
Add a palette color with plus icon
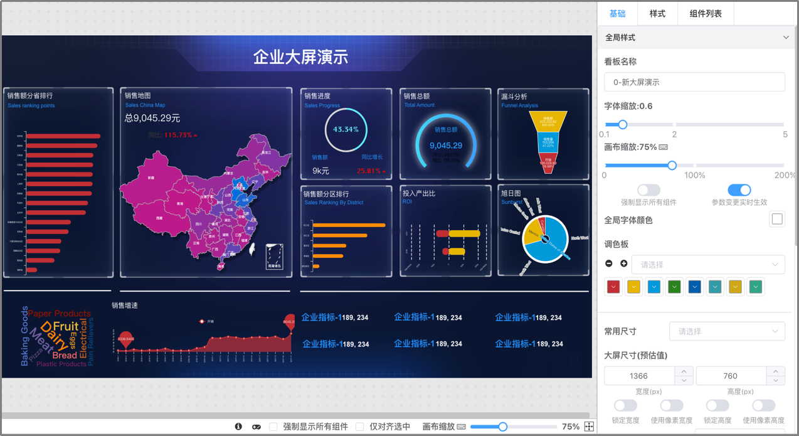[623, 264]
